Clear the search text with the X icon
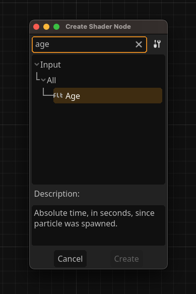196x294 pixels. pos(139,44)
